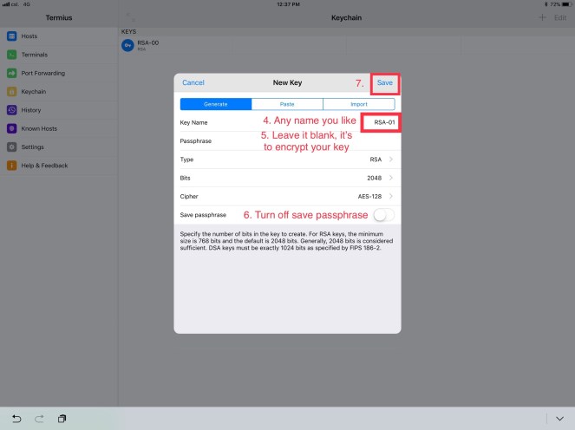Select the Port Forwarding icon
Image resolution: width=575 pixels, height=430 pixels.
(x=12, y=73)
